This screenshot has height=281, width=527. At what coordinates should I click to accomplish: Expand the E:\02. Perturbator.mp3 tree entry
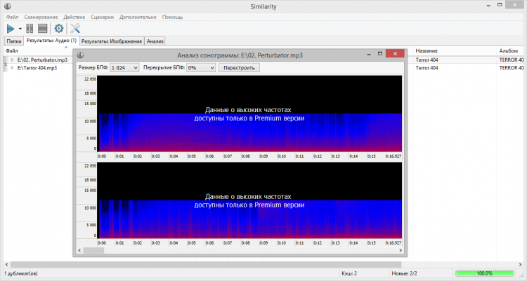click(12, 60)
